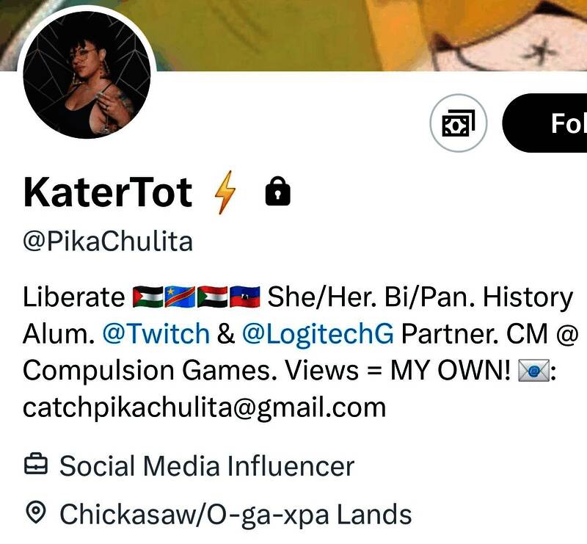Click the padlock protected-account icon

tap(278, 191)
